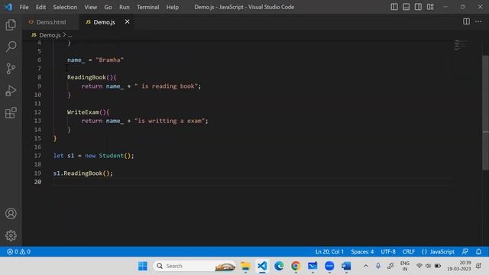
Task: Click the " is reading book" string
Action: pos(167,86)
